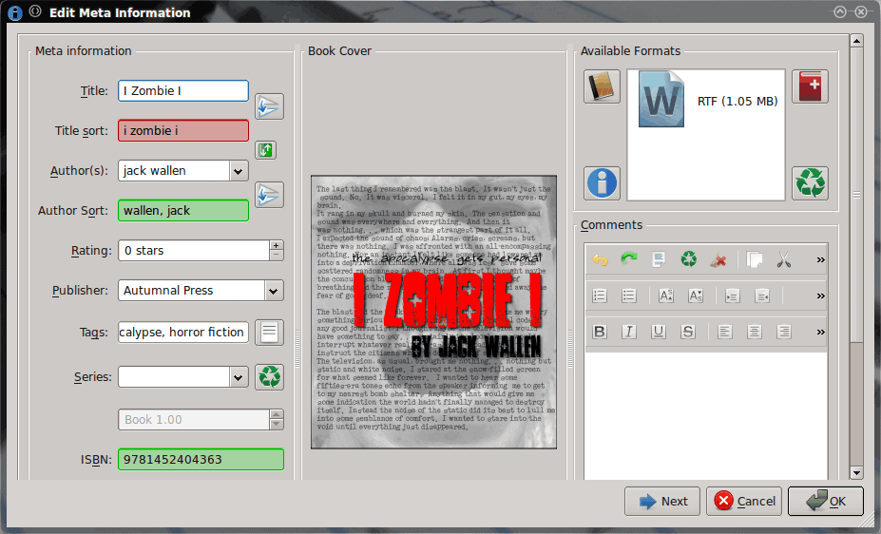The width and height of the screenshot is (881, 534).
Task: Click the Next button
Action: pos(662,502)
